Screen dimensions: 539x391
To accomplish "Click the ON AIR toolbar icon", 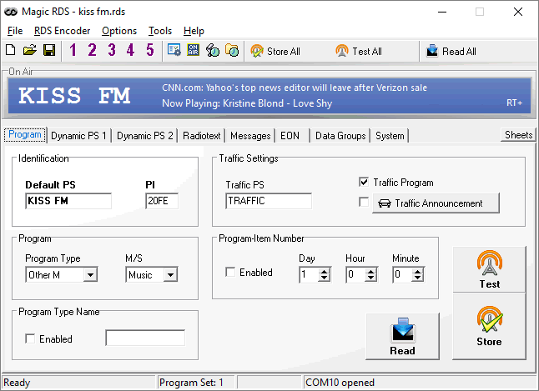I will click(x=194, y=50).
